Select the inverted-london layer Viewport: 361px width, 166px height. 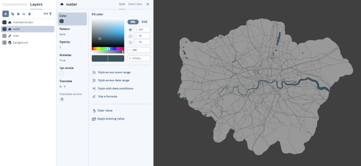coord(23,22)
